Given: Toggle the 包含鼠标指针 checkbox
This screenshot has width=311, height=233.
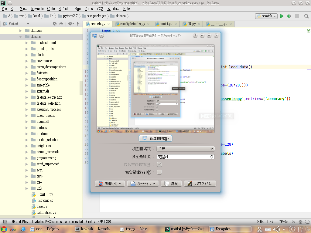Looking at the screenshot, I should tap(159, 172).
